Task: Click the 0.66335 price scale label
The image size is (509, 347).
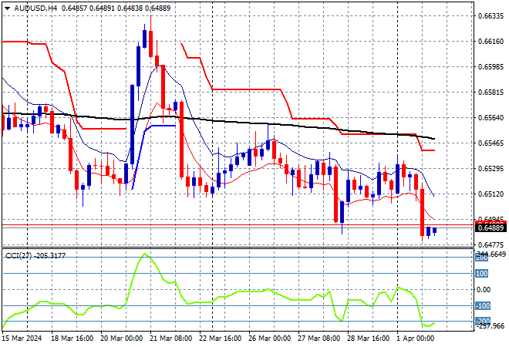Action: click(x=490, y=15)
